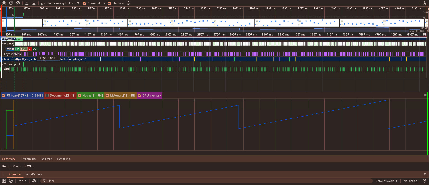Click the collect garbage broom icon
429x185 pixels.
pyautogui.click(x=128, y=3)
